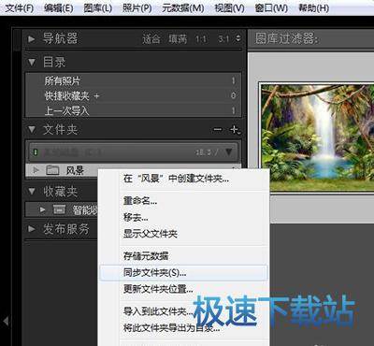Open the 文件(F) menu
374x346 pixels.
click(x=20, y=7)
